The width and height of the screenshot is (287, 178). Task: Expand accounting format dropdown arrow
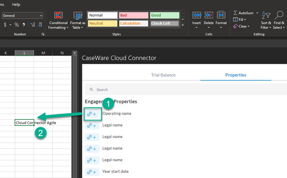(10, 25)
